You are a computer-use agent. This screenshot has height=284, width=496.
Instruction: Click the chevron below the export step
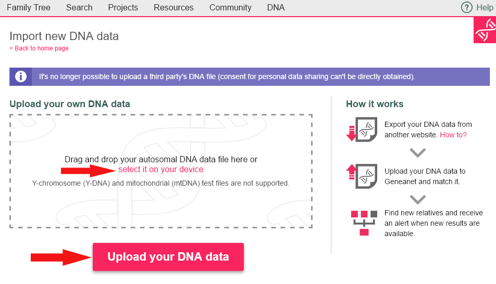pyautogui.click(x=417, y=152)
